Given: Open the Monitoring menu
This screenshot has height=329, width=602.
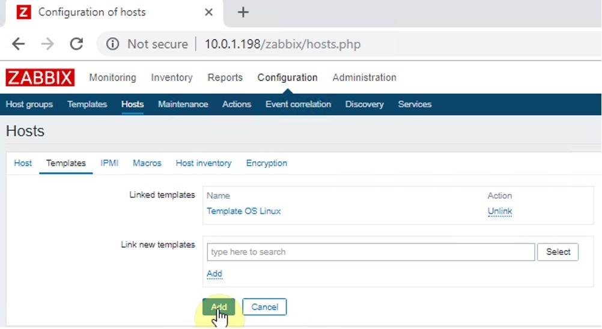Looking at the screenshot, I should [112, 77].
